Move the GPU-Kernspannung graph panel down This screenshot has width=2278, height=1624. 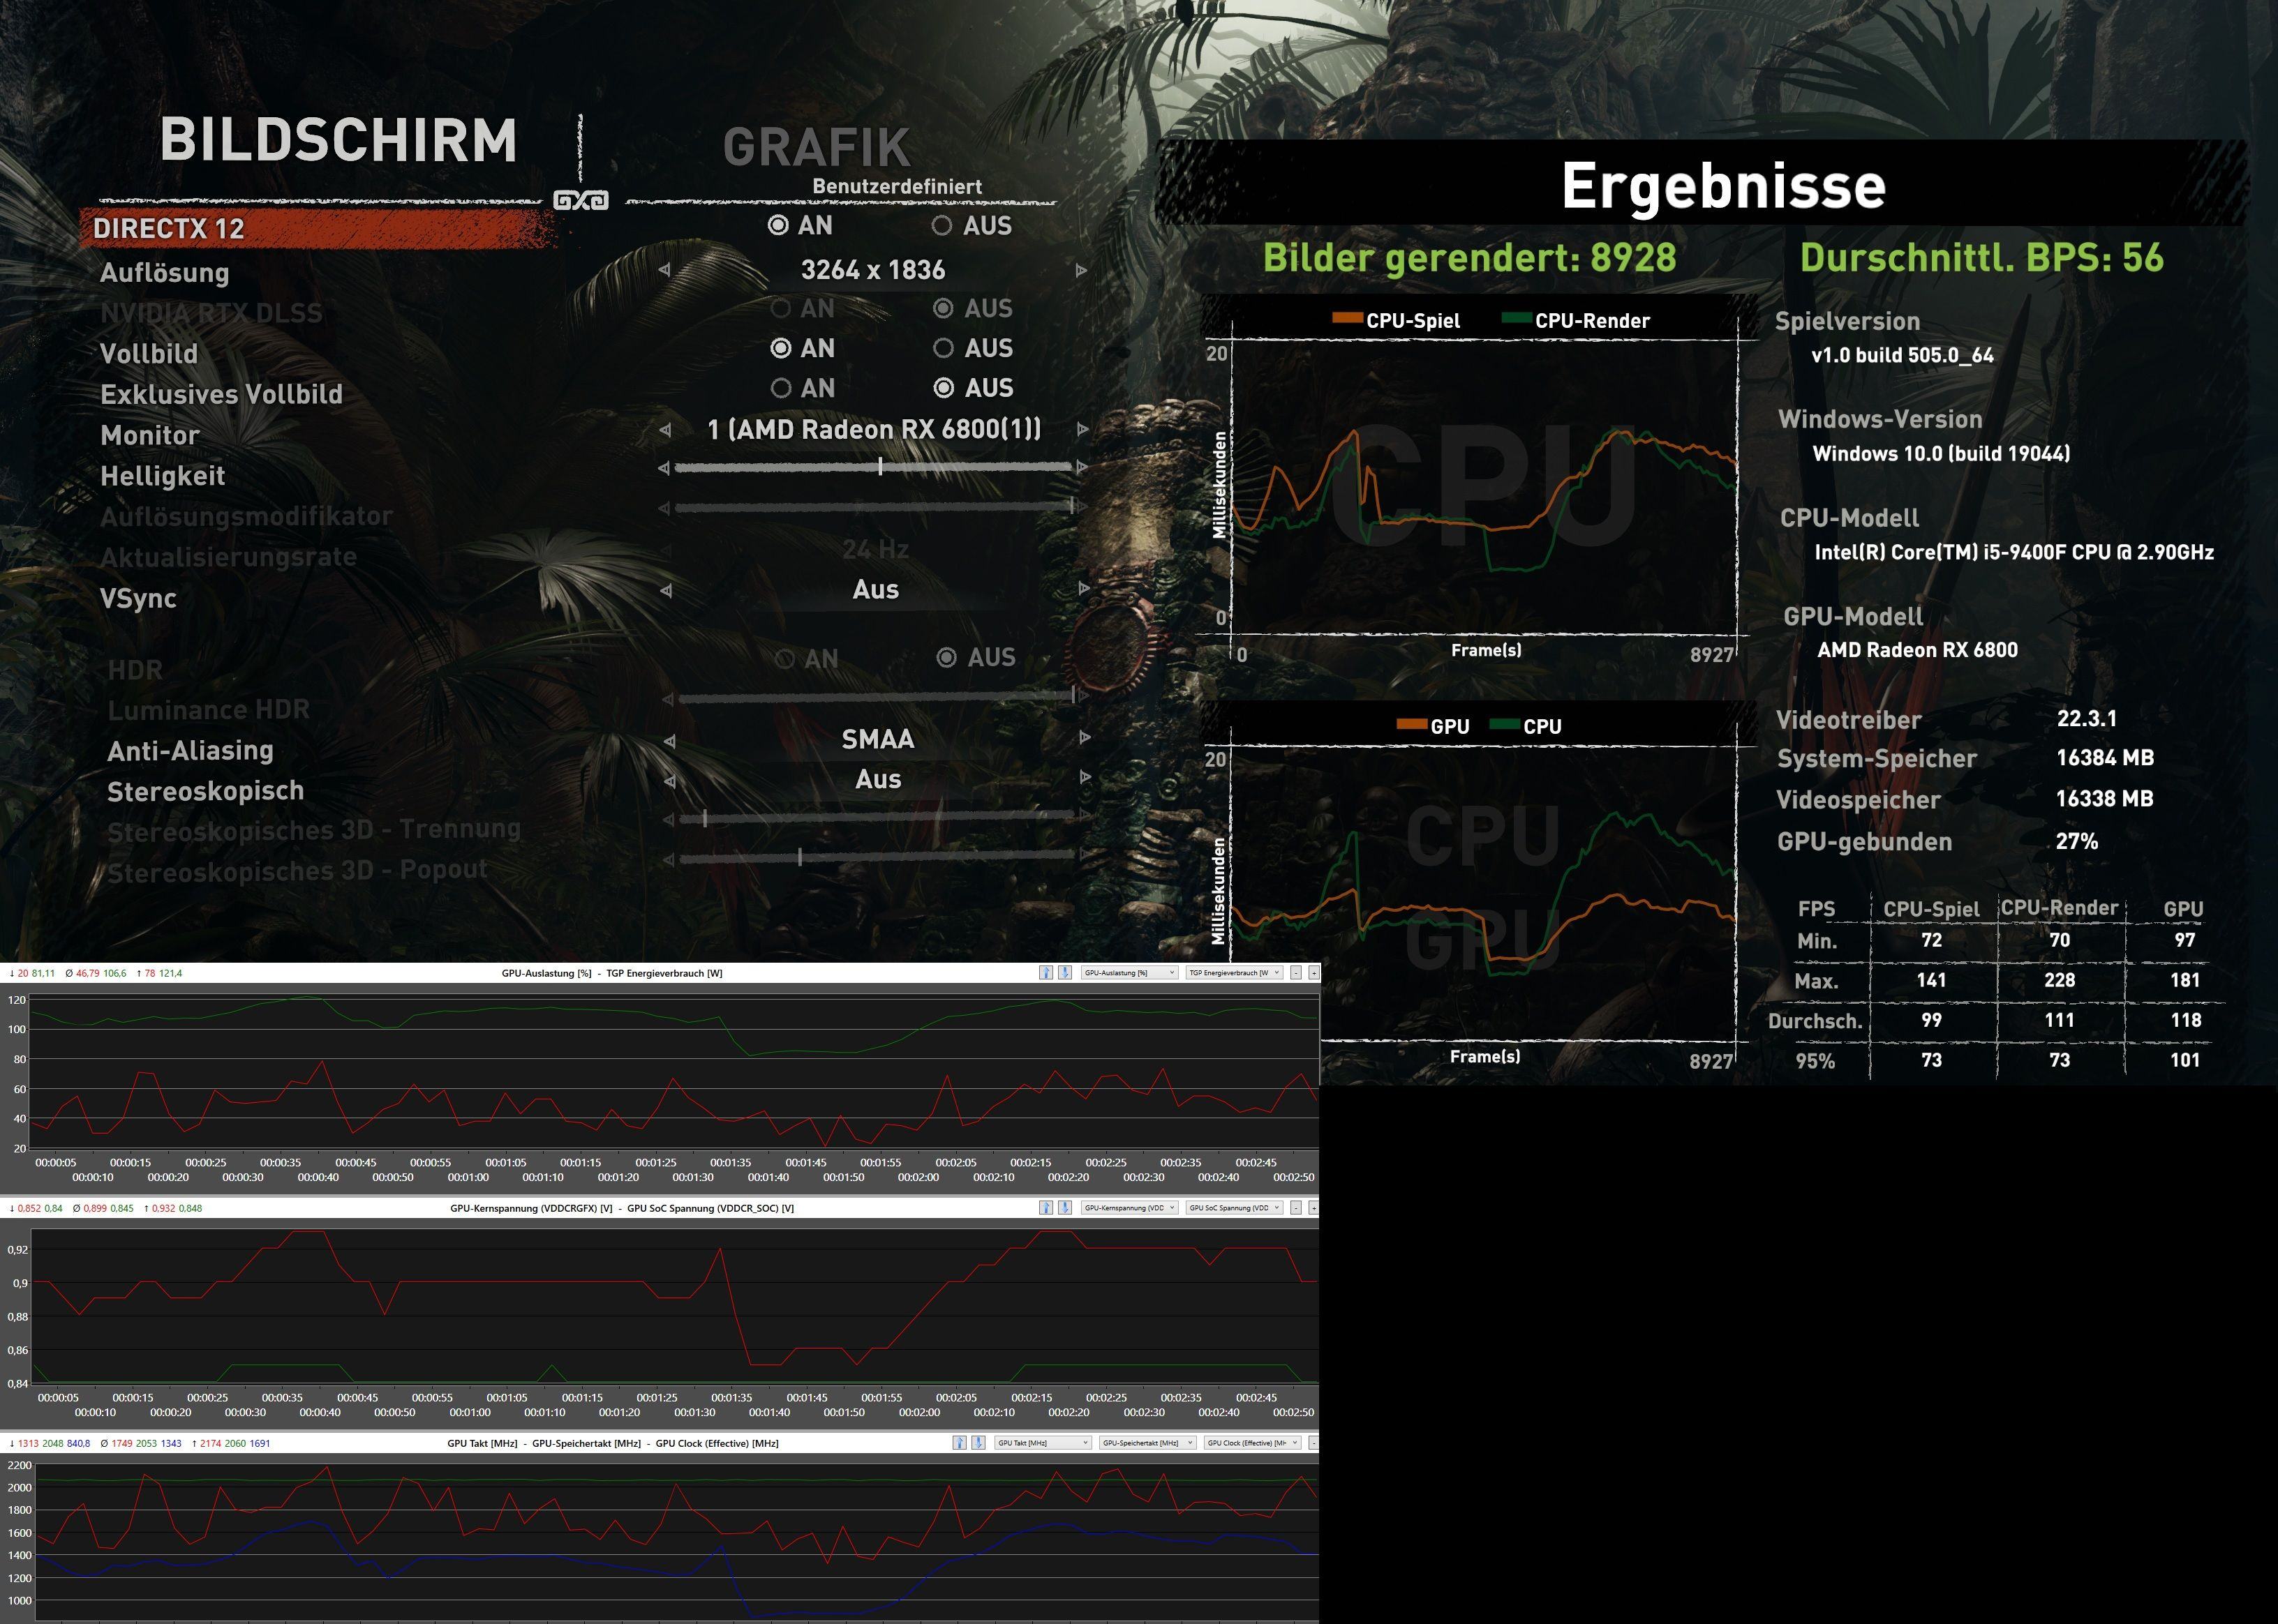1064,1207
